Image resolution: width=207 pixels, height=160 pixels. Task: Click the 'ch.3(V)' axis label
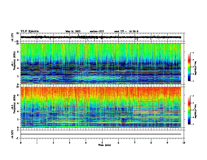point(13,134)
